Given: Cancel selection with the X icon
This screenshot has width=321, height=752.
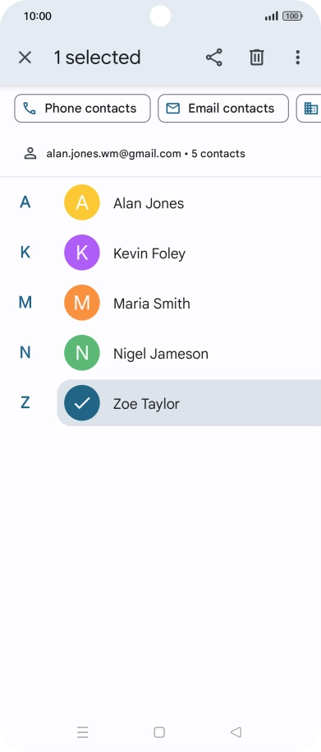Looking at the screenshot, I should click(25, 58).
